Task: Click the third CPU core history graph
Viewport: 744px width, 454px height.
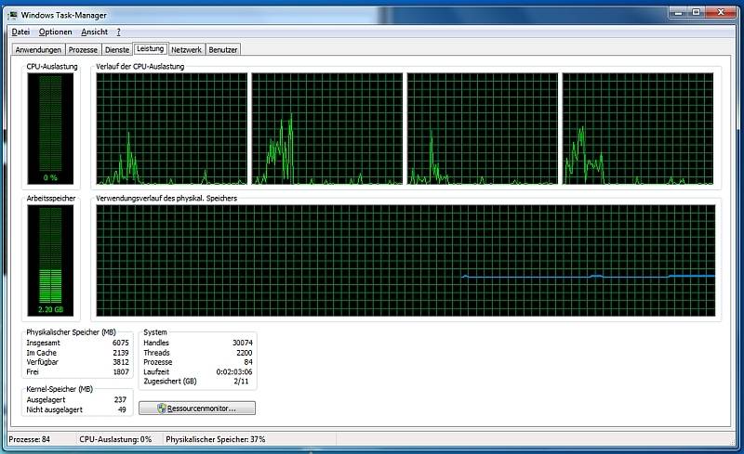Action: click(x=483, y=128)
